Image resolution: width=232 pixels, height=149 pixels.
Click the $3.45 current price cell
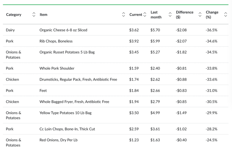pyautogui.click(x=134, y=52)
